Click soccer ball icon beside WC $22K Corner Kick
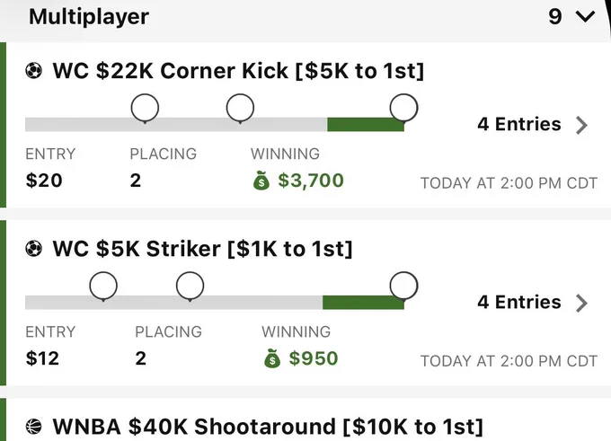Viewport: 611px width, 441px height. click(34, 71)
